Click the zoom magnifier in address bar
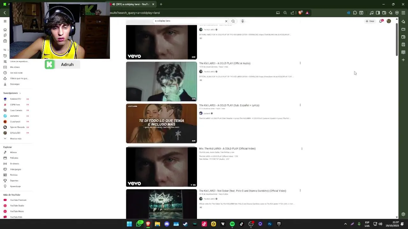Image resolution: width=408 pixels, height=229 pixels. 285,13
